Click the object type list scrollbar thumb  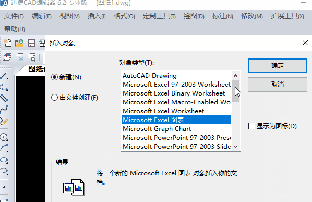click(236, 91)
